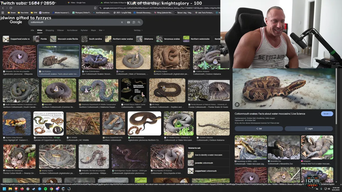Filter by Copperhead snake vs chip
The width and height of the screenshot is (342, 192).
17,39
